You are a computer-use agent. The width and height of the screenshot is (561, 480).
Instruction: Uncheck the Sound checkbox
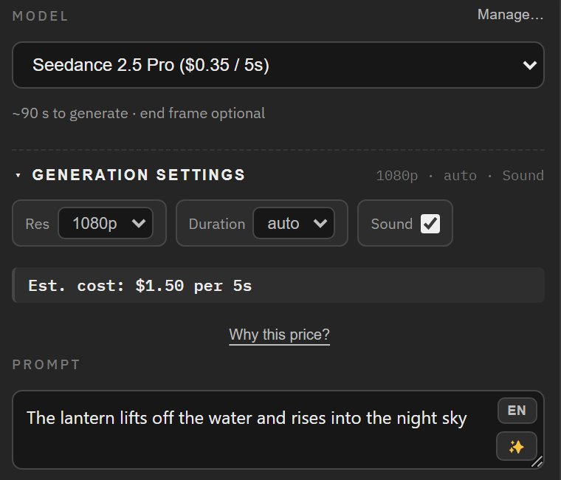coord(430,224)
